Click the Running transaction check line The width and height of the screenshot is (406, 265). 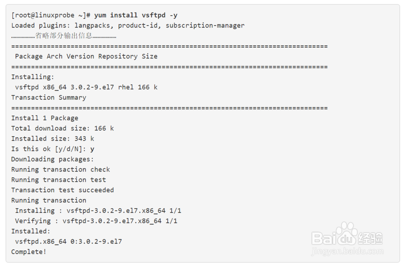[x=60, y=169]
